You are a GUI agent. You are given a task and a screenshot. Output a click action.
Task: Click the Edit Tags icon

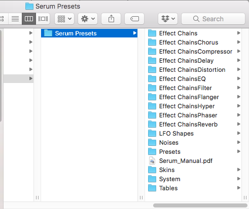[x=134, y=19]
